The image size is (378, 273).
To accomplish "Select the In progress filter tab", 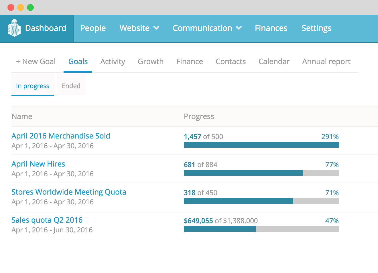I will 33,86.
